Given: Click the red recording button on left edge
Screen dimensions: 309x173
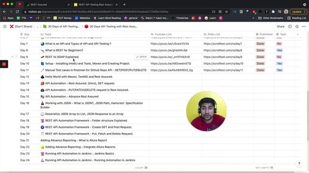Looking at the screenshot, I should tap(4, 64).
